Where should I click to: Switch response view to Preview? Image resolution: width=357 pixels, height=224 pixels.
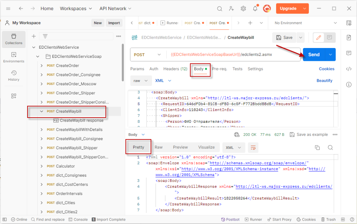click(x=180, y=147)
